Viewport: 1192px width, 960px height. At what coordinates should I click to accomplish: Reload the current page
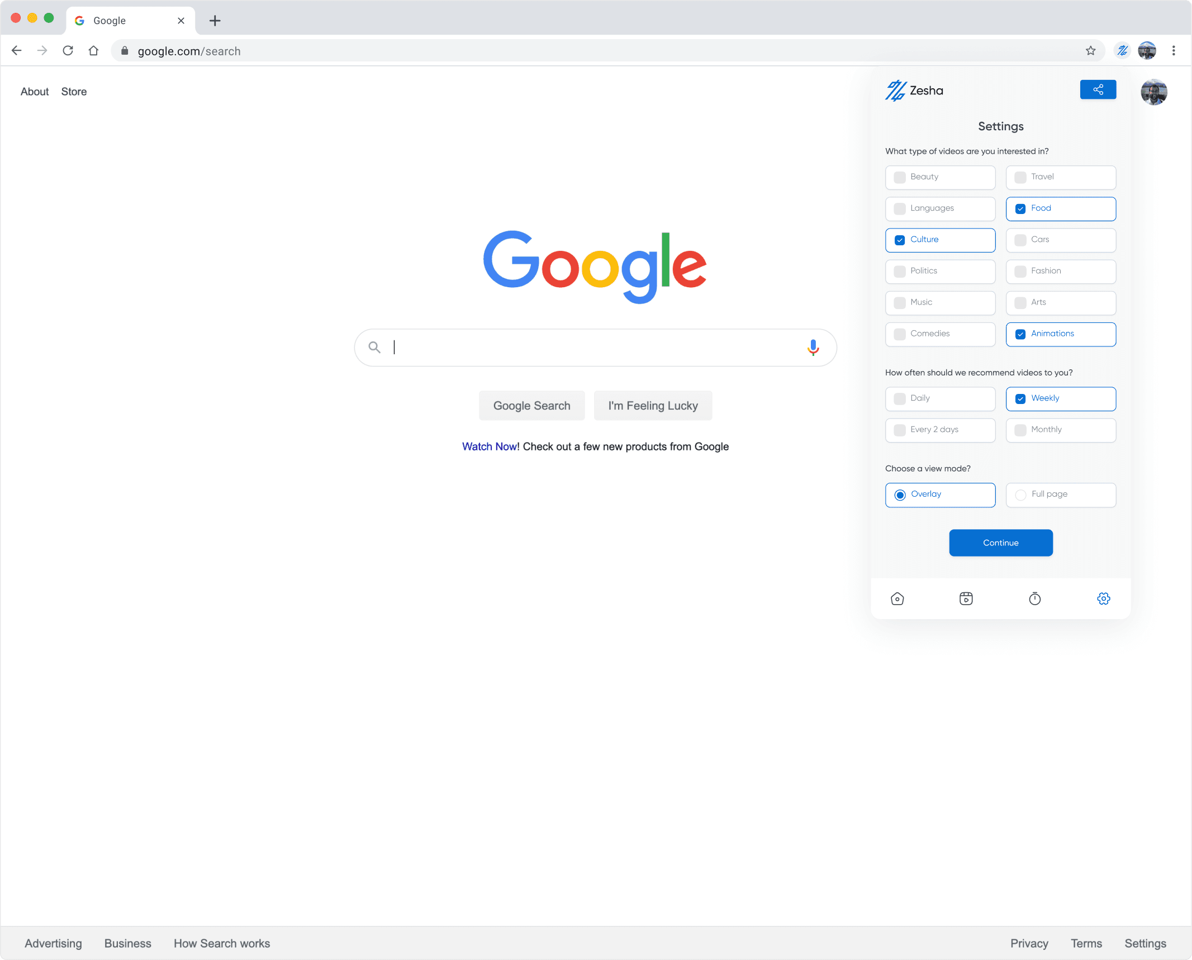click(68, 51)
